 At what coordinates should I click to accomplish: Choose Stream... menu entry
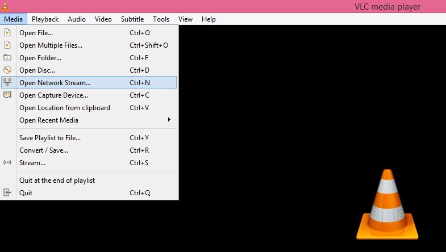tap(89, 163)
